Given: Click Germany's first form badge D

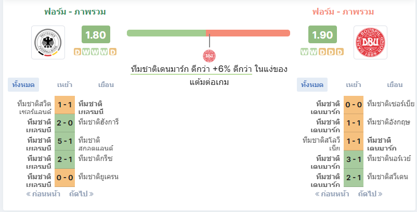Looking at the screenshot, I should point(77,52).
